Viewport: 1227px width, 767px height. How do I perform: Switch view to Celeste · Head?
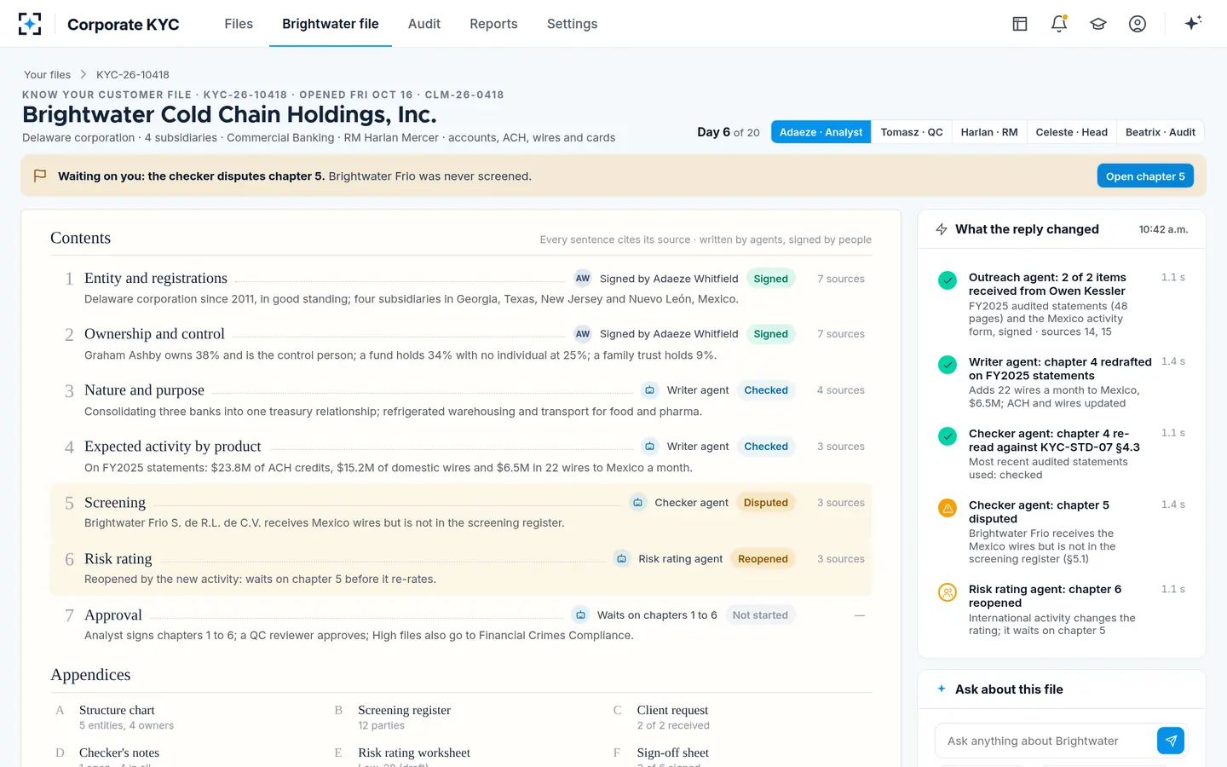1072,132
